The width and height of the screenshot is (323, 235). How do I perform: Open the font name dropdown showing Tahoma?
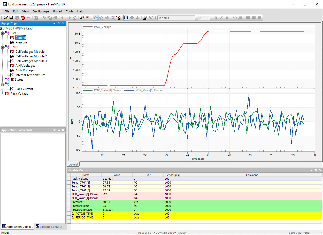tap(193, 18)
